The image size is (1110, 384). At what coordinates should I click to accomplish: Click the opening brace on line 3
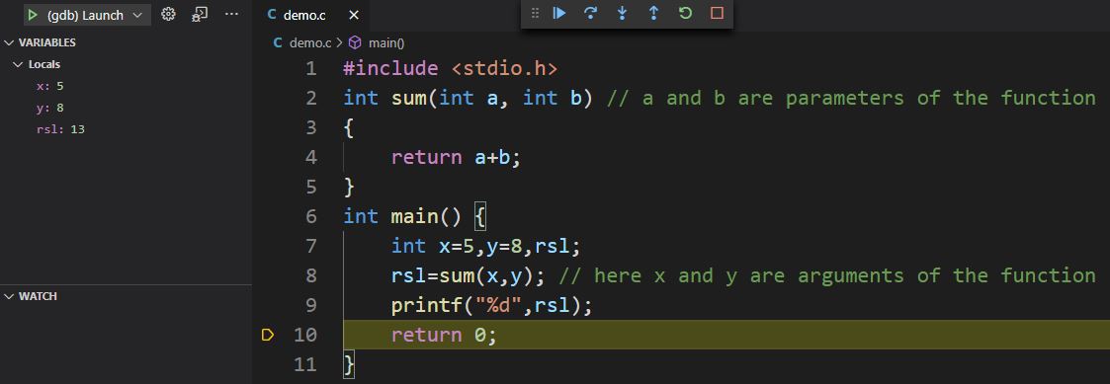point(348,128)
